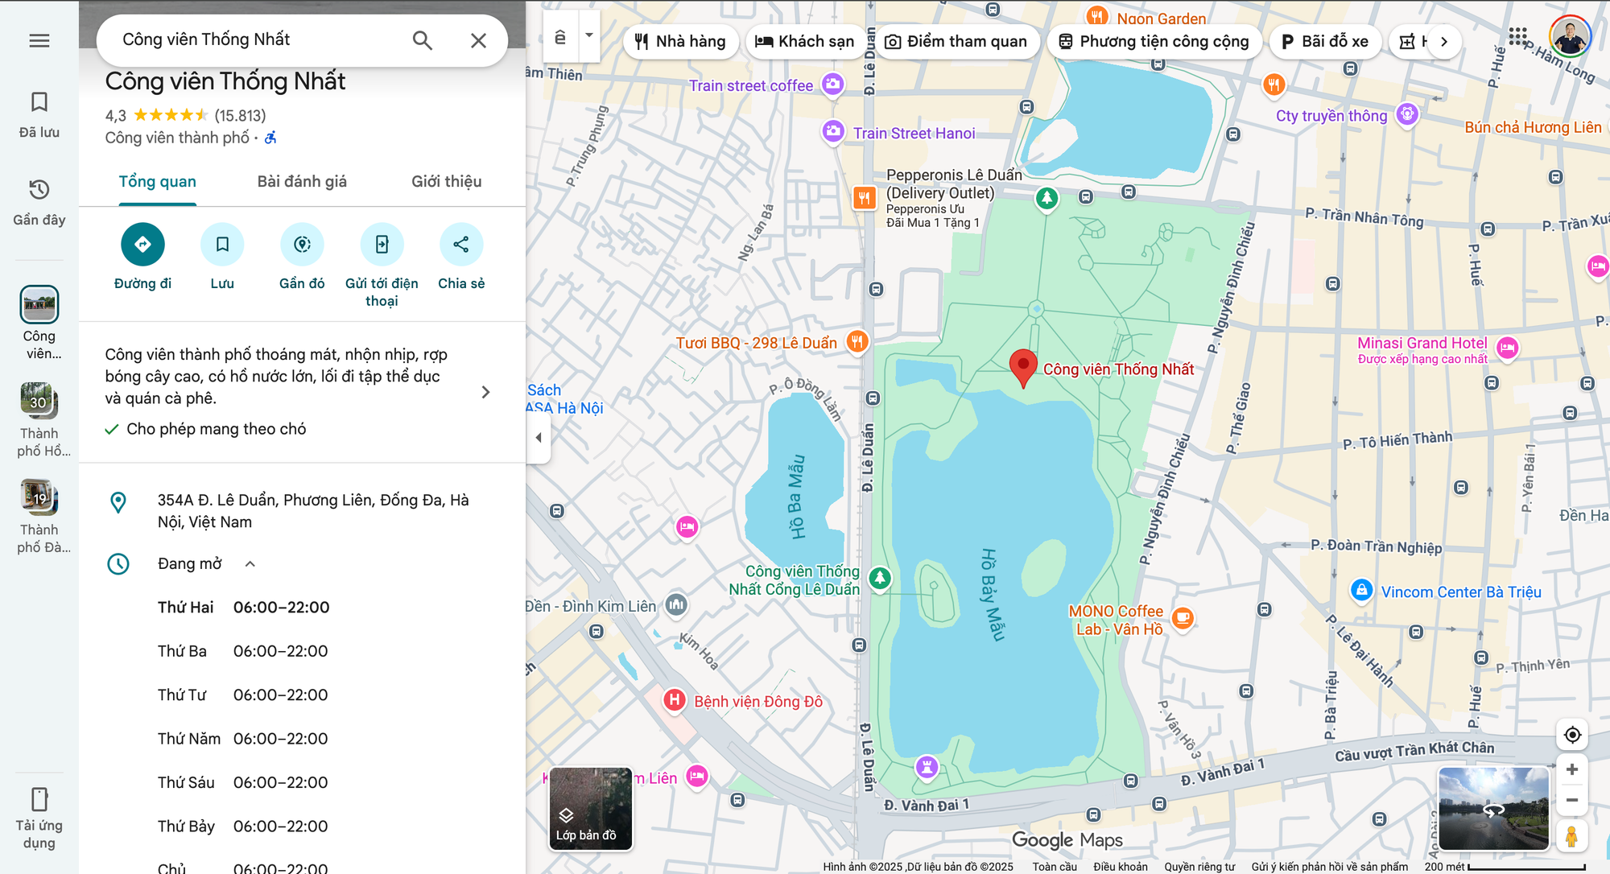Open the Gần đó nearby search icon

click(x=302, y=245)
